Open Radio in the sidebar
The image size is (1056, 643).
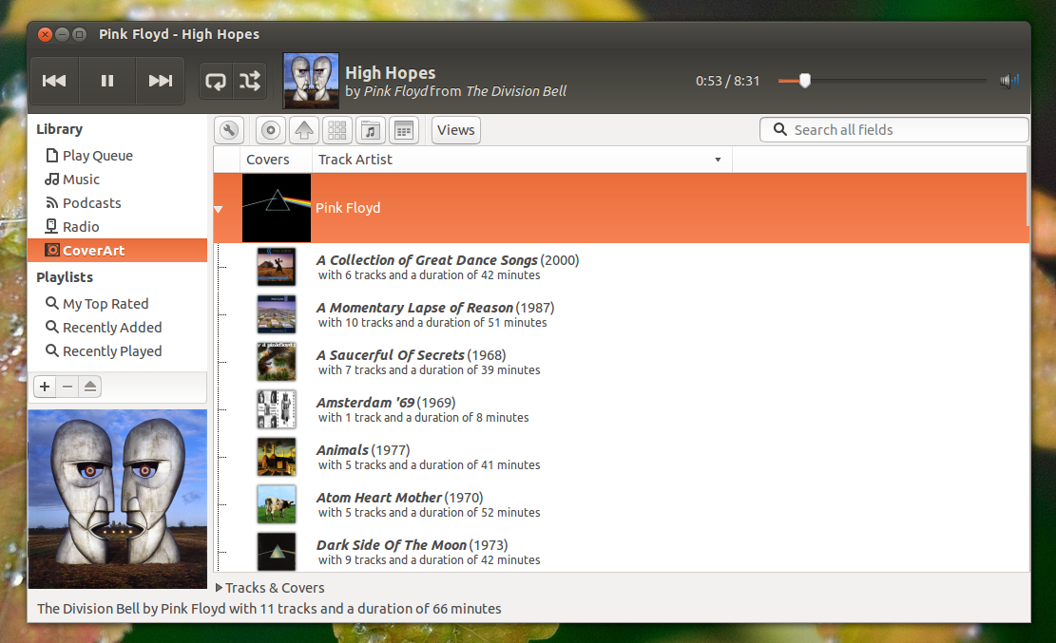click(117, 227)
